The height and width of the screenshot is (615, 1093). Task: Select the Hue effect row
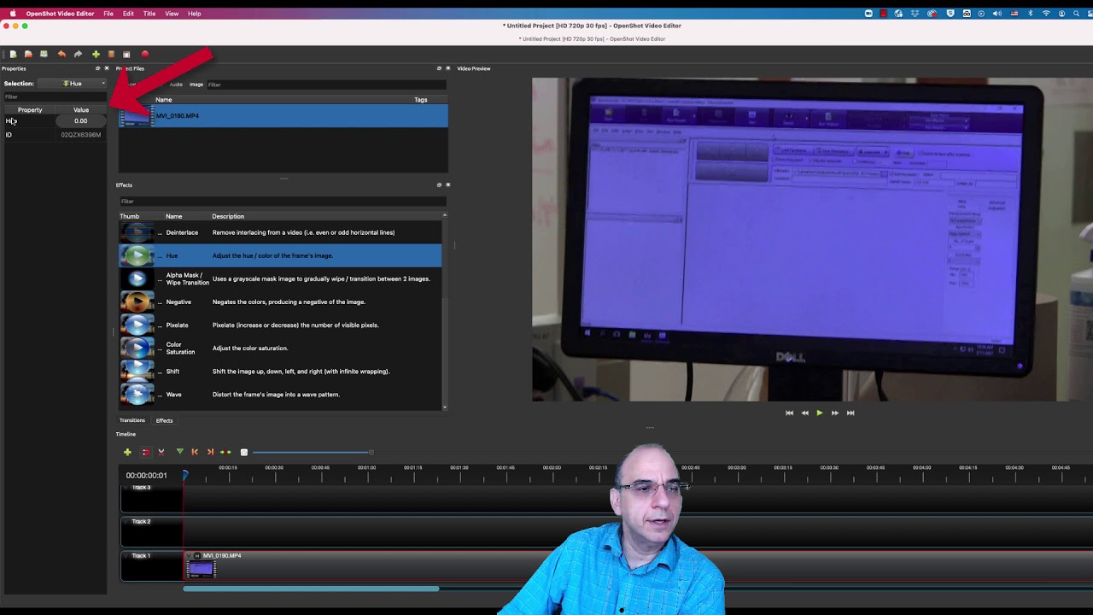click(280, 255)
